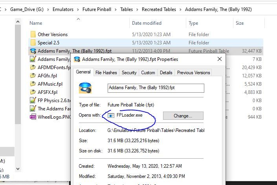Select the Other Versions folder icon
Image resolution: width=277 pixels, height=185 pixels.
tap(33, 34)
